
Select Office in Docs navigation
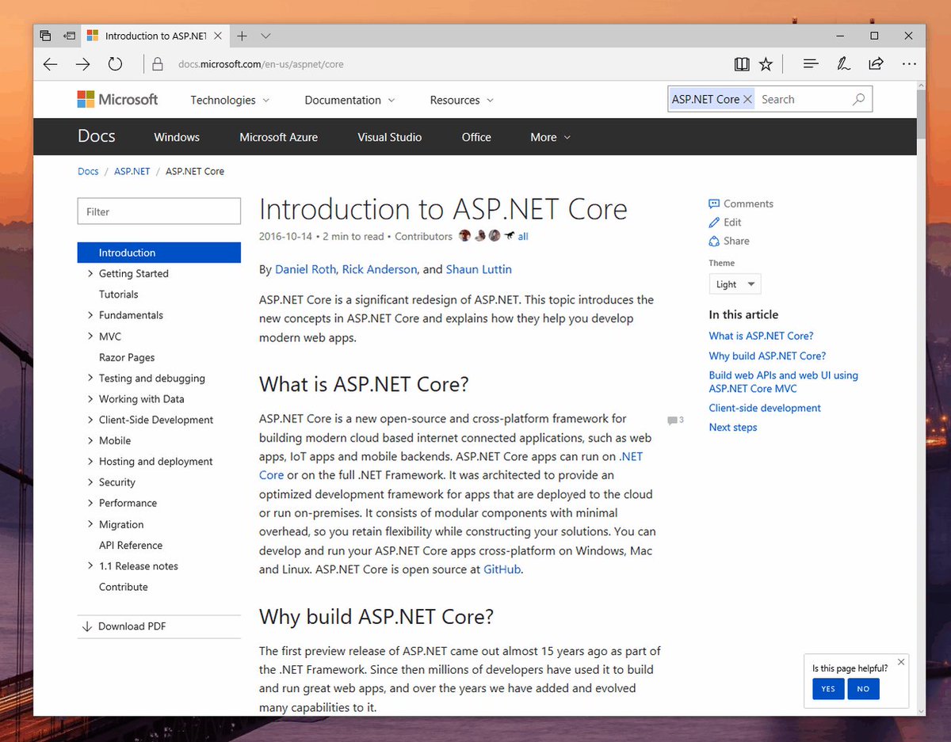tap(476, 137)
